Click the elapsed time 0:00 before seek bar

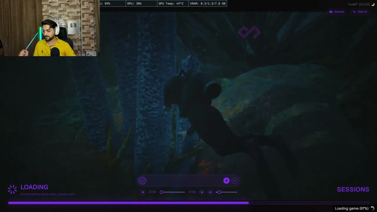153,192
